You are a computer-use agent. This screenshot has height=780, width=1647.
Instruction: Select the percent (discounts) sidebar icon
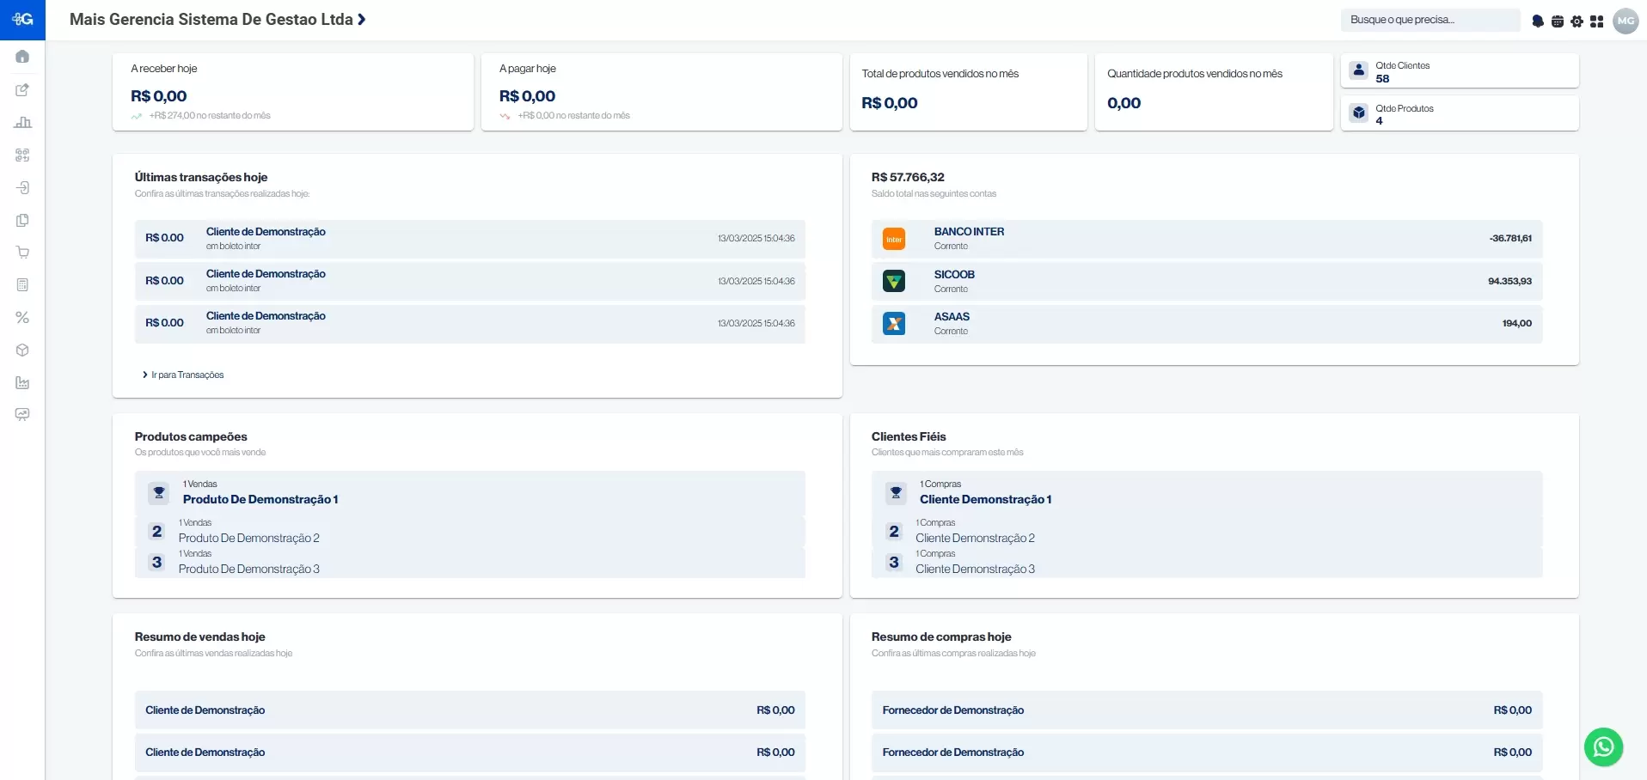(22, 317)
